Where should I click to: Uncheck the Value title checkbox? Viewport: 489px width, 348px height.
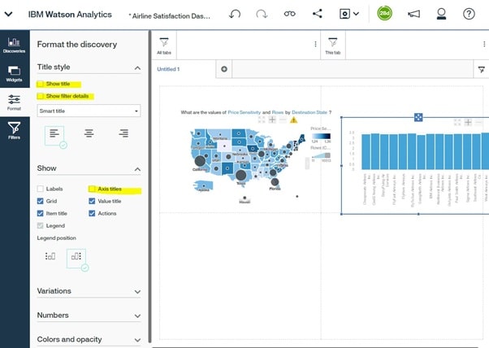[92, 201]
